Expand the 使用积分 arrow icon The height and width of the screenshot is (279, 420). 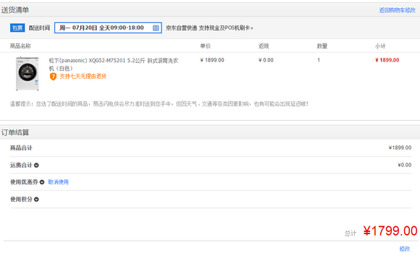pyautogui.click(x=36, y=199)
